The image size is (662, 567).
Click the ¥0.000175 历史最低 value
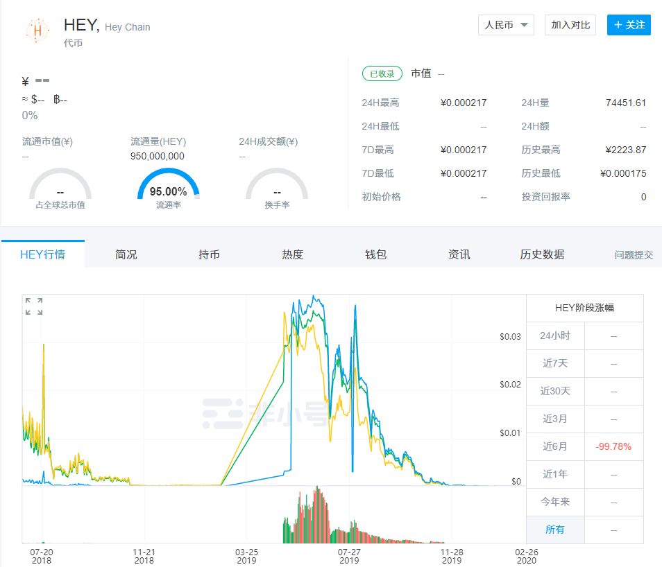click(x=623, y=173)
